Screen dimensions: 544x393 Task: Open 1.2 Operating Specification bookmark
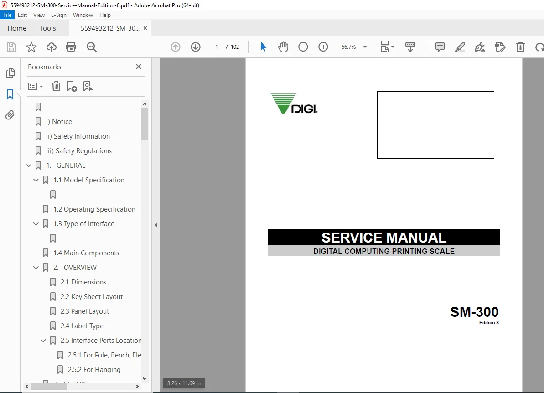[94, 209]
